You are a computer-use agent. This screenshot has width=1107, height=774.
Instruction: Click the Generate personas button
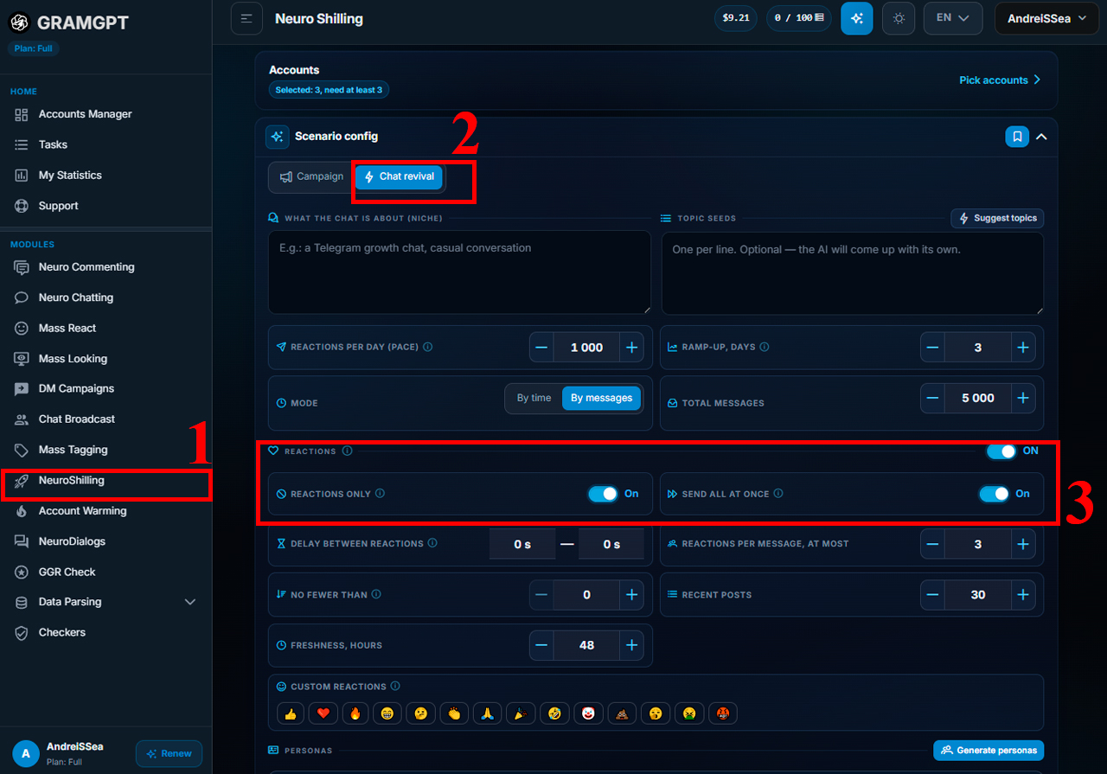point(989,750)
